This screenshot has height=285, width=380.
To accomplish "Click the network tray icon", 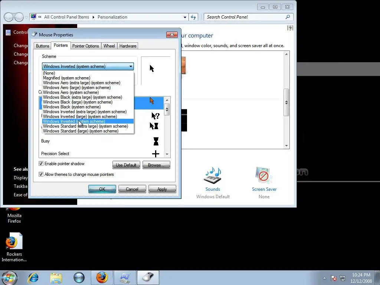I will point(343,278).
